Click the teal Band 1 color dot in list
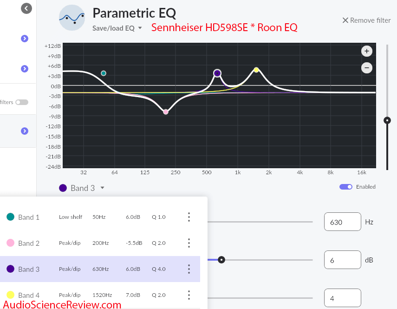This screenshot has width=397, height=309. (10, 217)
